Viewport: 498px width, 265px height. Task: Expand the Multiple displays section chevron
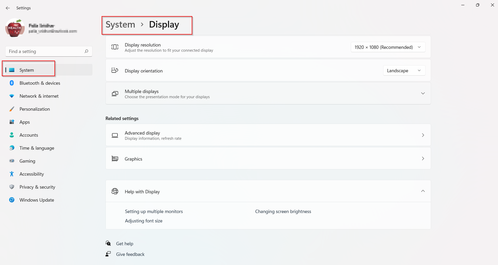pos(423,93)
